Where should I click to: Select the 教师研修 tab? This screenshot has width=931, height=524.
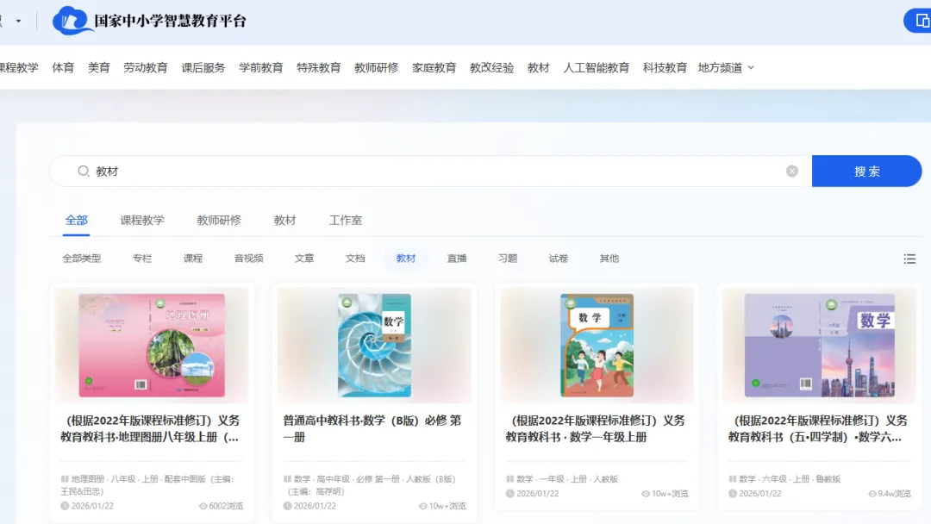(x=219, y=220)
